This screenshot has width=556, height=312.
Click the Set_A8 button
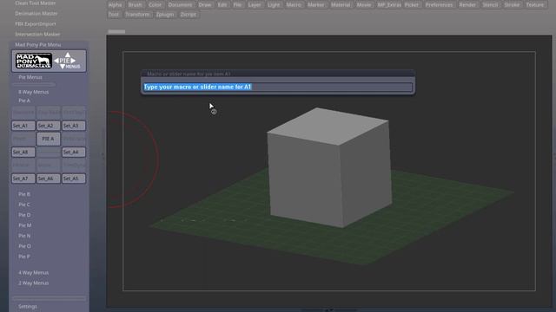point(23,153)
